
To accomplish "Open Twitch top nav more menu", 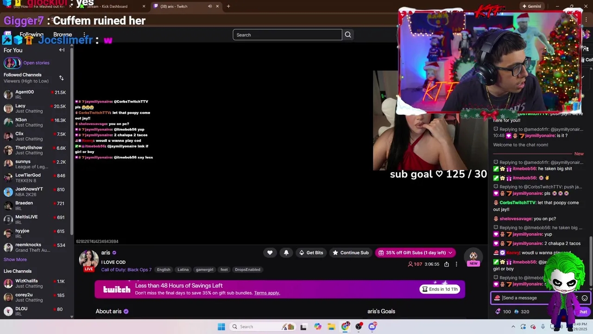I will [x=84, y=35].
